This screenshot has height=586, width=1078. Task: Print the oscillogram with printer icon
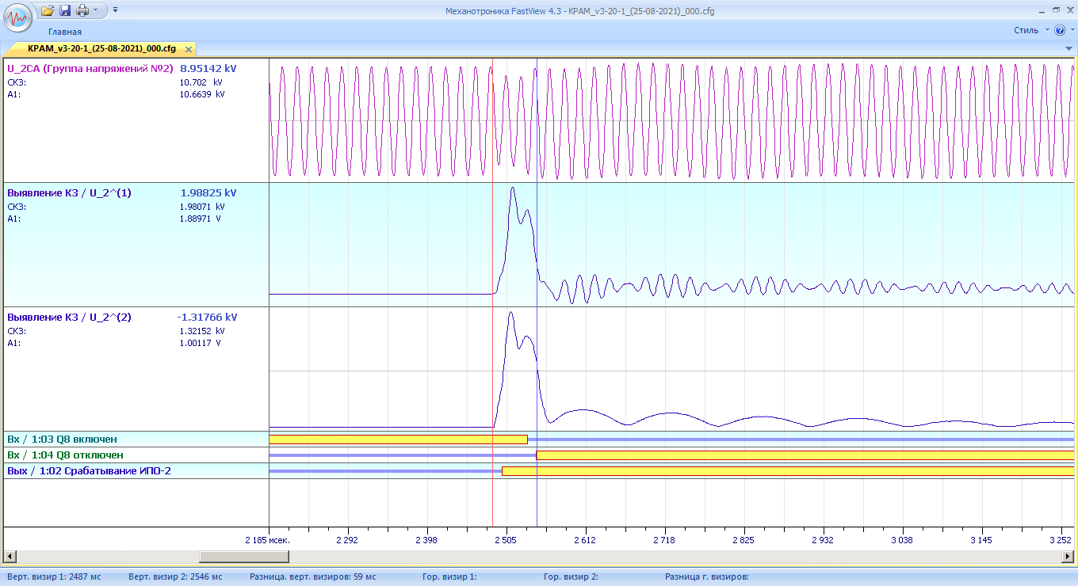pos(82,10)
